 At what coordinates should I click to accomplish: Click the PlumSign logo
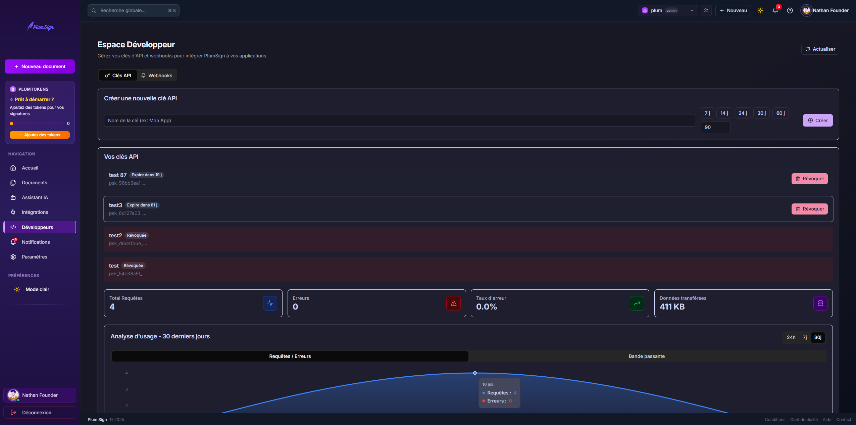(x=40, y=27)
